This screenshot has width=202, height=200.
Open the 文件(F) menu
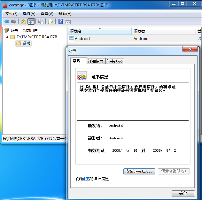(11, 14)
